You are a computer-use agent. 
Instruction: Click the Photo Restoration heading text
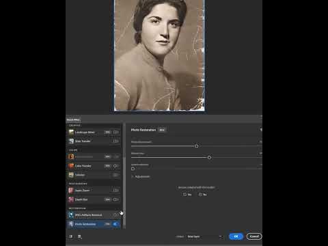click(143, 130)
